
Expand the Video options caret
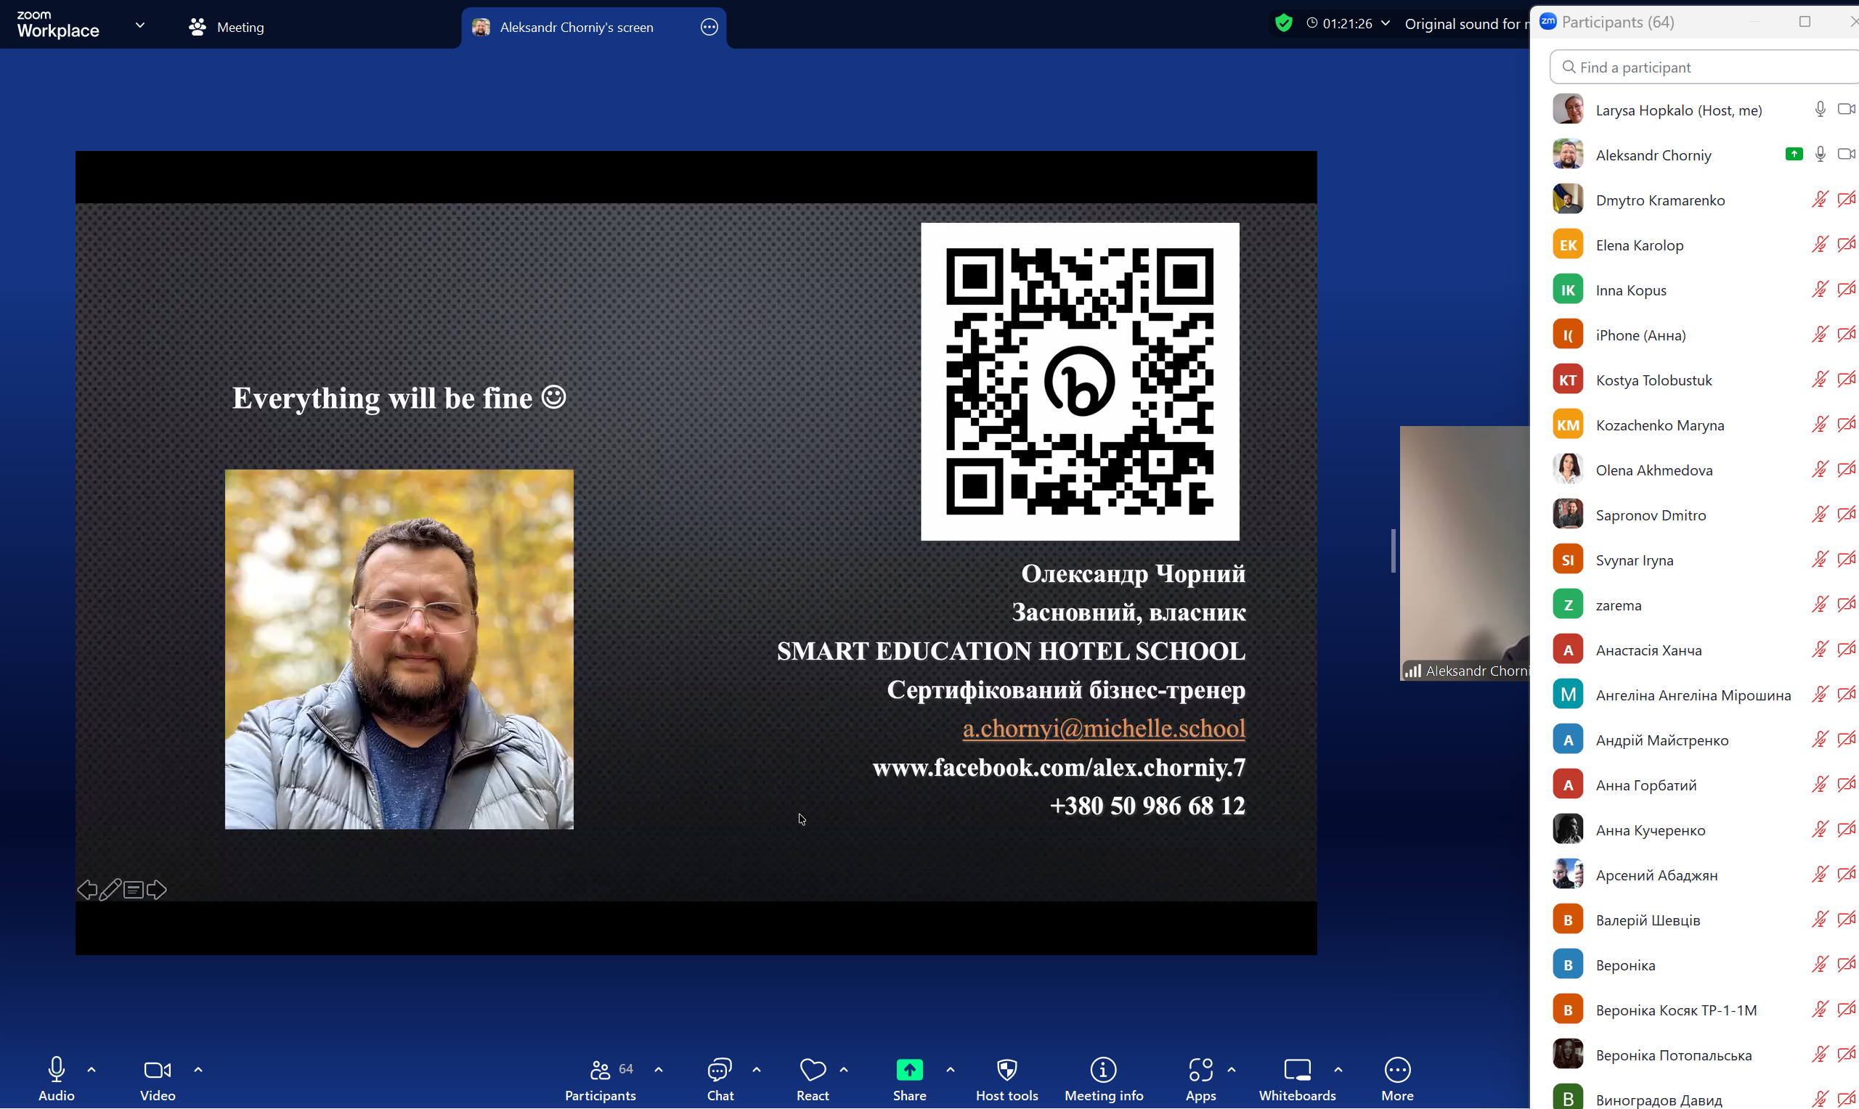coord(198,1069)
